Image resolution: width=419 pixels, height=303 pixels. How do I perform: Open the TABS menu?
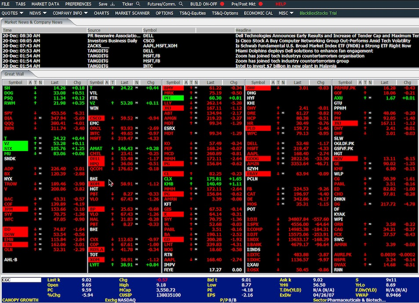(21, 4)
